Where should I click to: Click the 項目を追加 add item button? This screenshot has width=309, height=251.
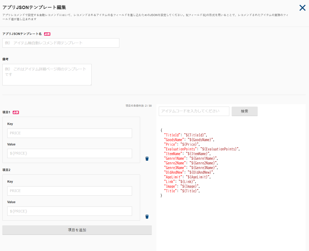pyautogui.click(x=77, y=230)
